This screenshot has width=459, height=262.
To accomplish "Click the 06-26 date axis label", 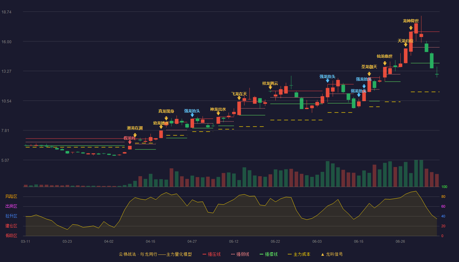I will (x=400, y=241).
